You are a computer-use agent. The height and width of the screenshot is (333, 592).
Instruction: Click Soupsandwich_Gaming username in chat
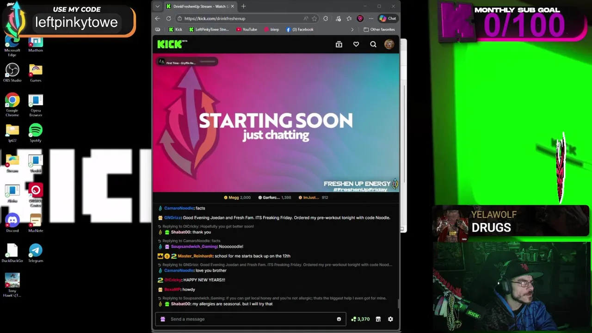tap(194, 247)
